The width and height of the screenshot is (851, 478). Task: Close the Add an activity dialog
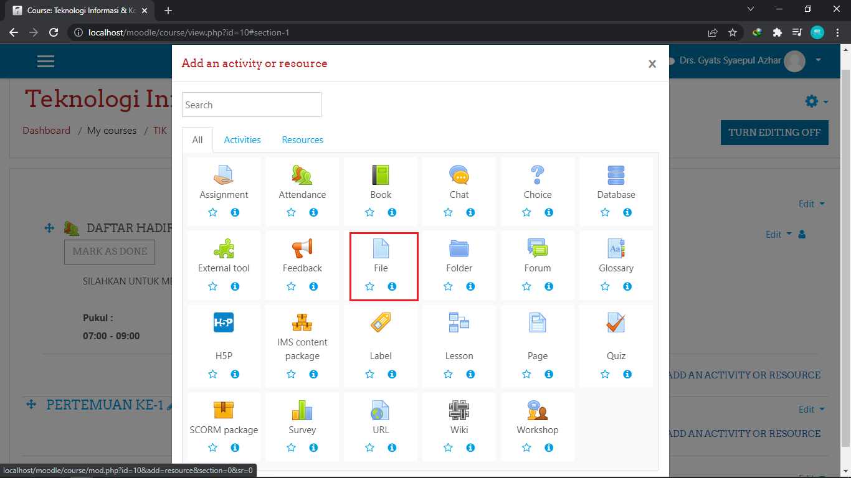click(x=652, y=63)
